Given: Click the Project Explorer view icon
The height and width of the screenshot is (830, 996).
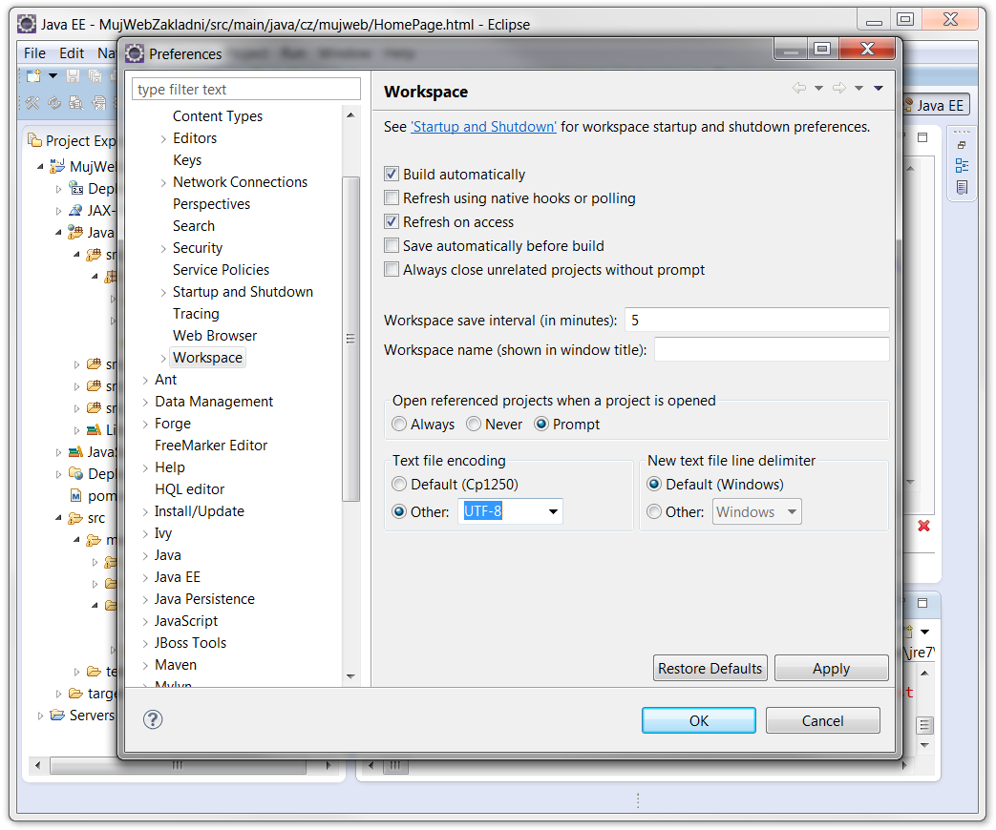Looking at the screenshot, I should tap(35, 139).
